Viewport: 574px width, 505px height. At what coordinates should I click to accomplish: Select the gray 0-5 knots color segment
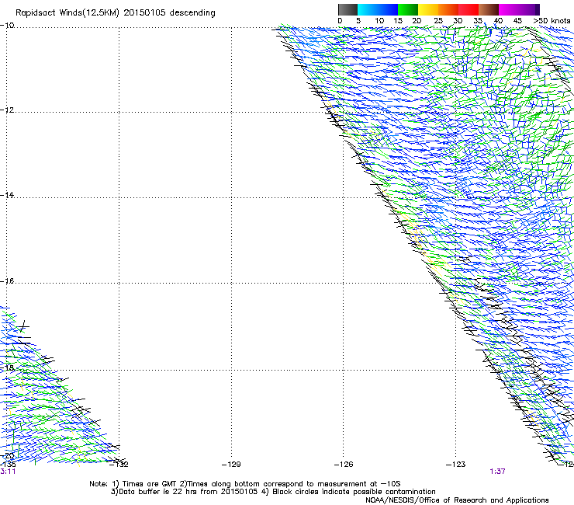[x=348, y=9]
